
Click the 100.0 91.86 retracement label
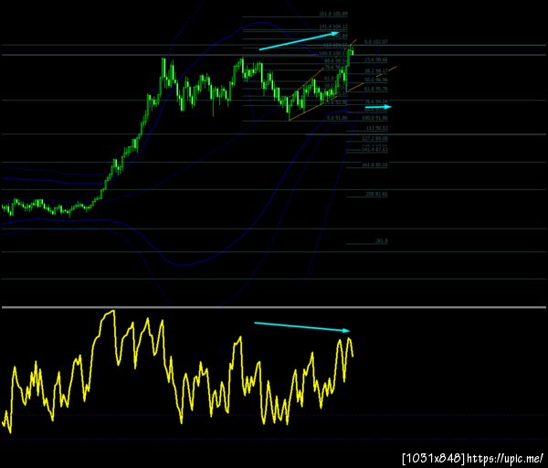[374, 118]
